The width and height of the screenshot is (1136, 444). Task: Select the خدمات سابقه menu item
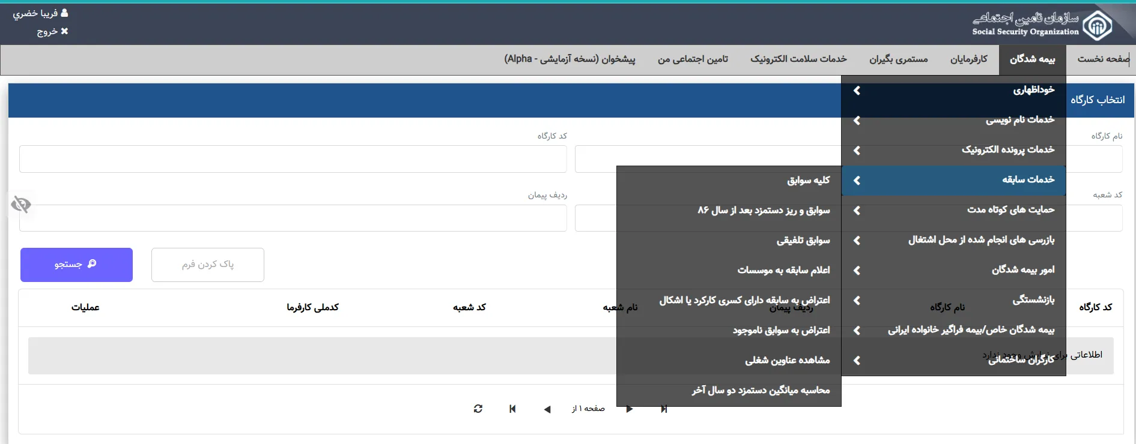pyautogui.click(x=953, y=181)
